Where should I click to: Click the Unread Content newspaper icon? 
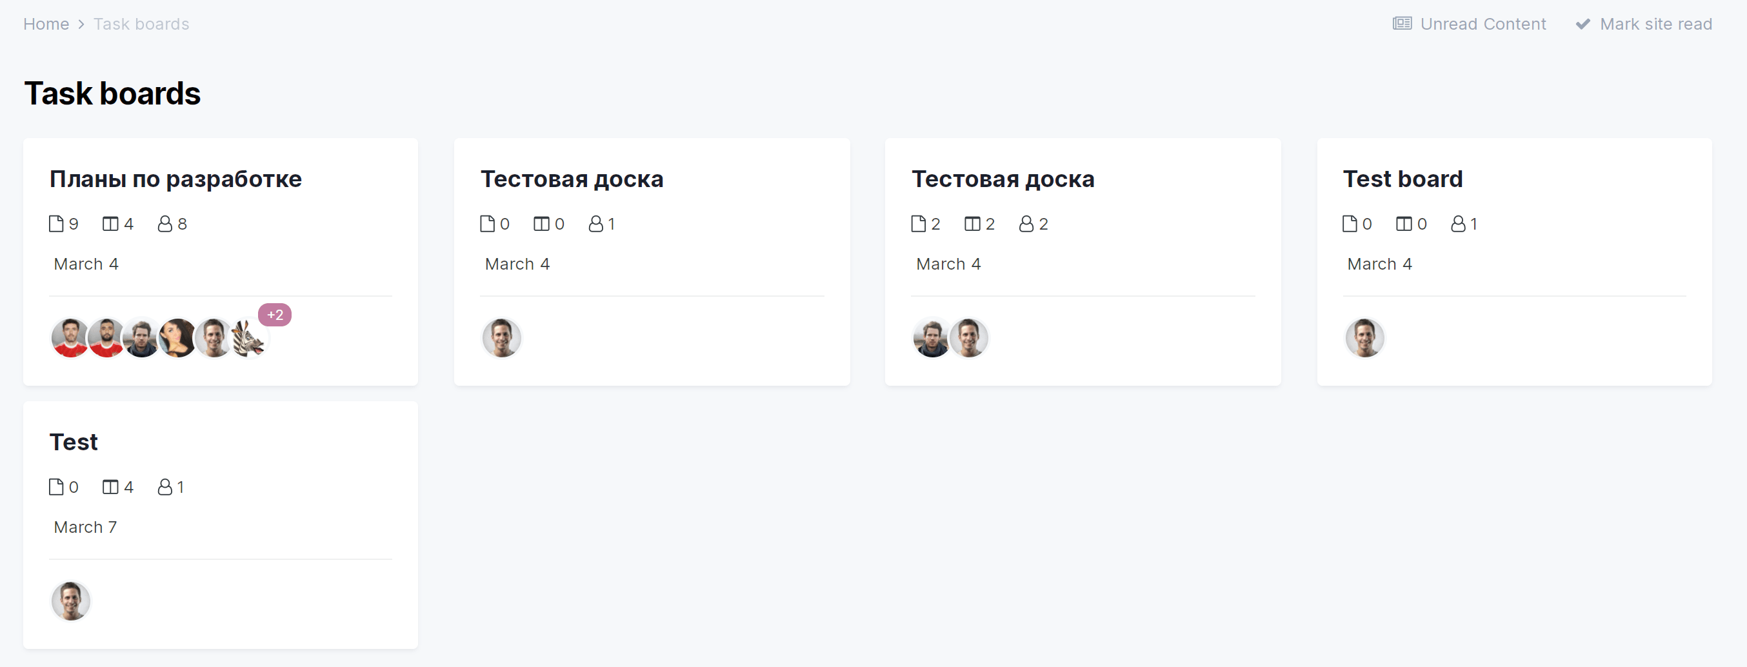click(1402, 25)
